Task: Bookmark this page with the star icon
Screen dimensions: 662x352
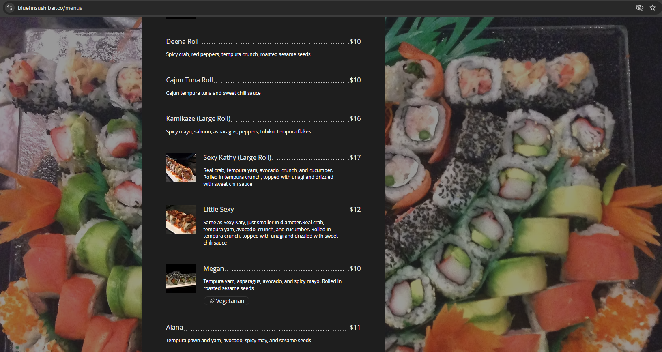Action: (x=653, y=8)
